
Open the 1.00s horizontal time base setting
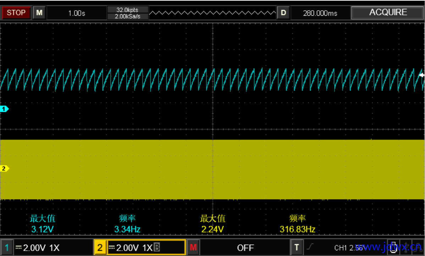(x=77, y=13)
